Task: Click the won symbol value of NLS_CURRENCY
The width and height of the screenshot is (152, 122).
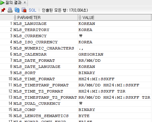Action: (x=115, y=36)
